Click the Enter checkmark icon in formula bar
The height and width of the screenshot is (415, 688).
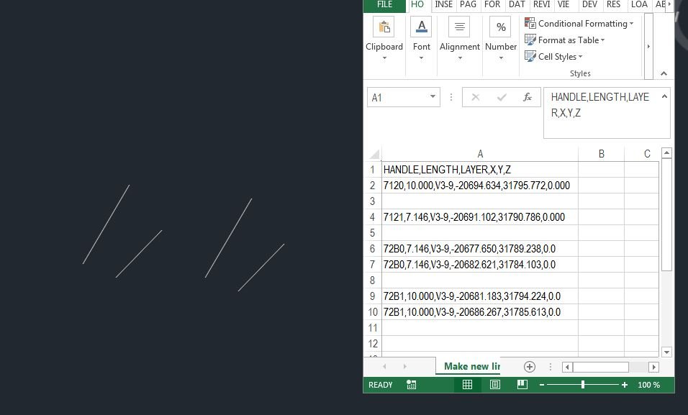502,97
